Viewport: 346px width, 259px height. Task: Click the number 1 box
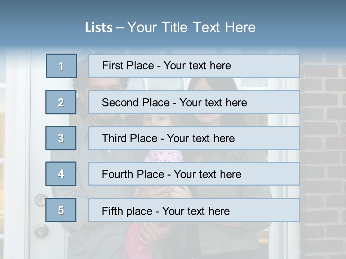[61, 66]
